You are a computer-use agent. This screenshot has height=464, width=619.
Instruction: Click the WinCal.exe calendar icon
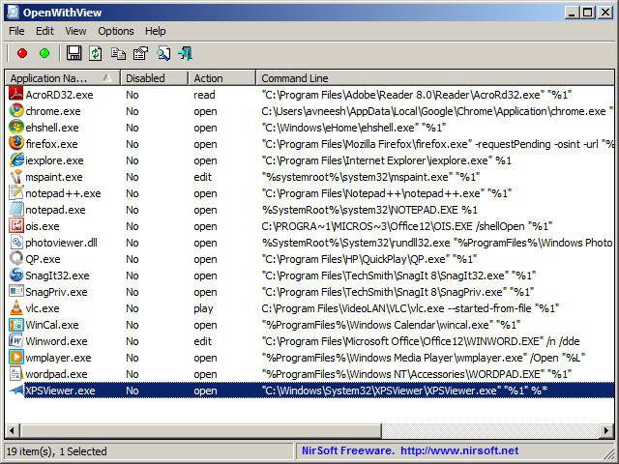click(15, 325)
